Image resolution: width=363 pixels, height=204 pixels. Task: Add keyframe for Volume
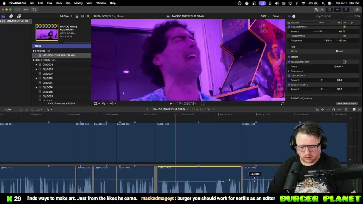351,22
